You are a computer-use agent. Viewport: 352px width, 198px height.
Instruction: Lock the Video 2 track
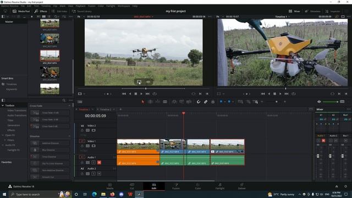pyautogui.click(x=82, y=130)
